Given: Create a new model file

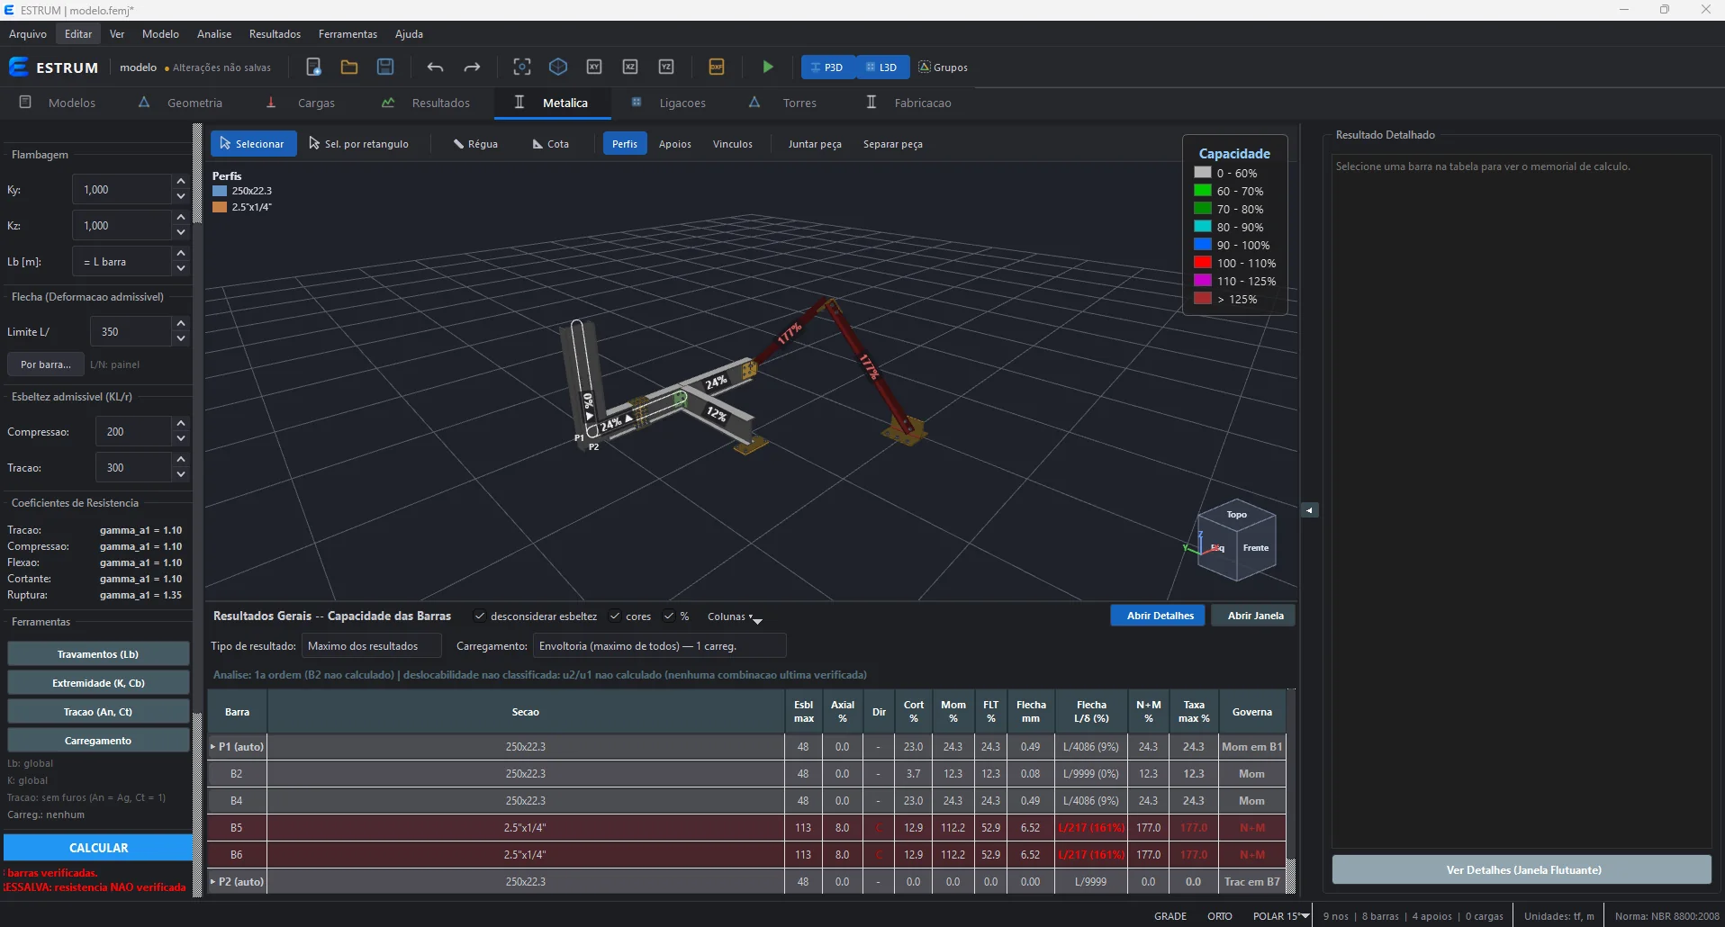Looking at the screenshot, I should tap(313, 67).
